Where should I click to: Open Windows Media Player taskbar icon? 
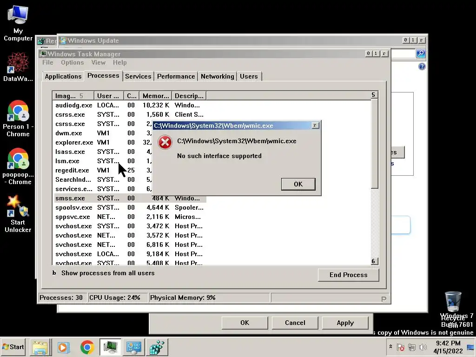[x=63, y=347]
